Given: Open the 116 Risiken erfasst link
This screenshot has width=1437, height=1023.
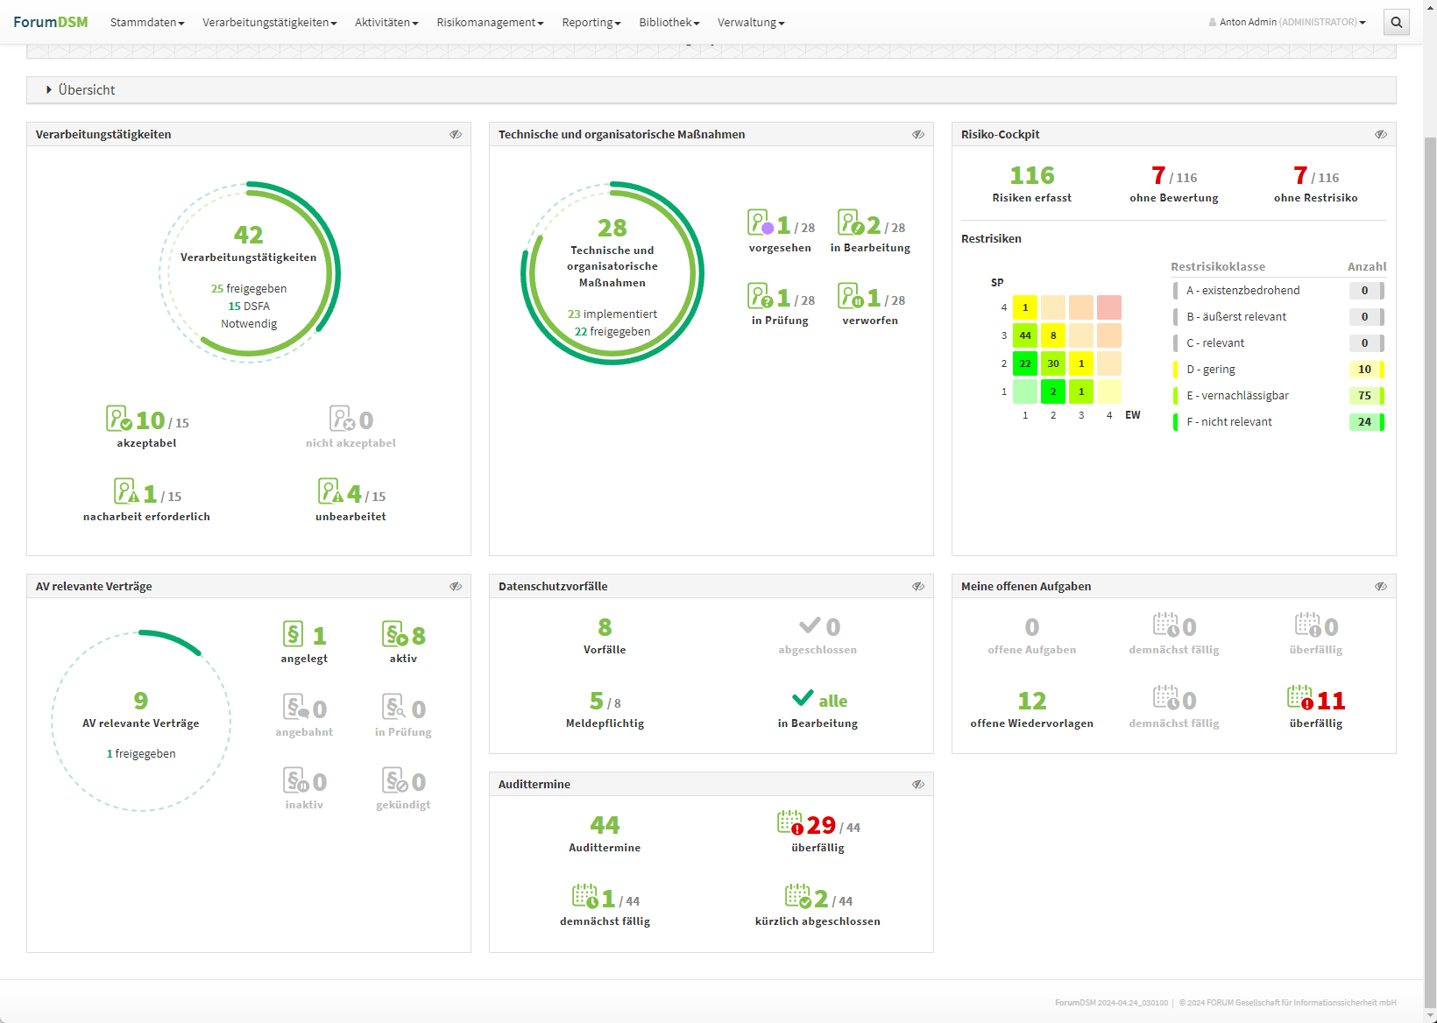Looking at the screenshot, I should tap(1031, 176).
